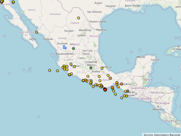Click the Costa Rica country label
This screenshot has height=136, width=181.
coord(169,121)
